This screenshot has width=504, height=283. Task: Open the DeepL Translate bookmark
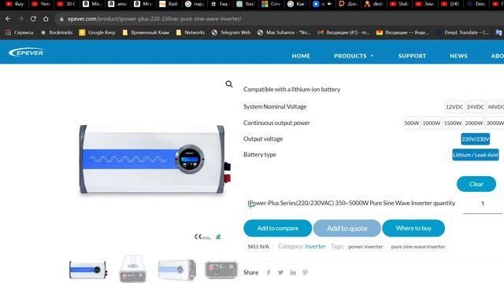[462, 32]
